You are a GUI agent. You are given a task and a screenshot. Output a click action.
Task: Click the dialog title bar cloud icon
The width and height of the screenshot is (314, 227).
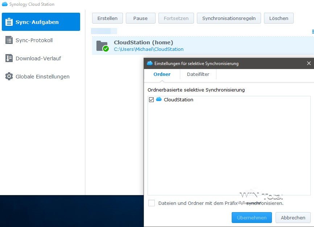150,63
